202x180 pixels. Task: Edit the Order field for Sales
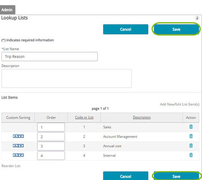point(51,127)
